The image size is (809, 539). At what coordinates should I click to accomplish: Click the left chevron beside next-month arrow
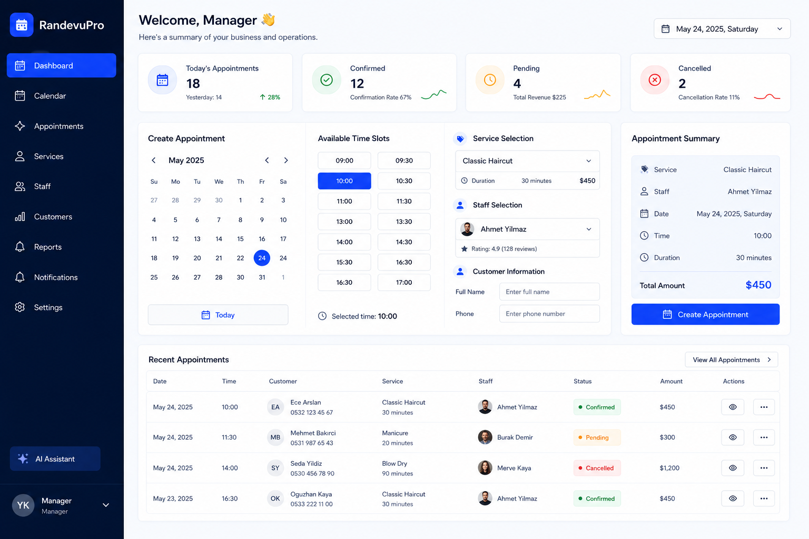point(267,161)
